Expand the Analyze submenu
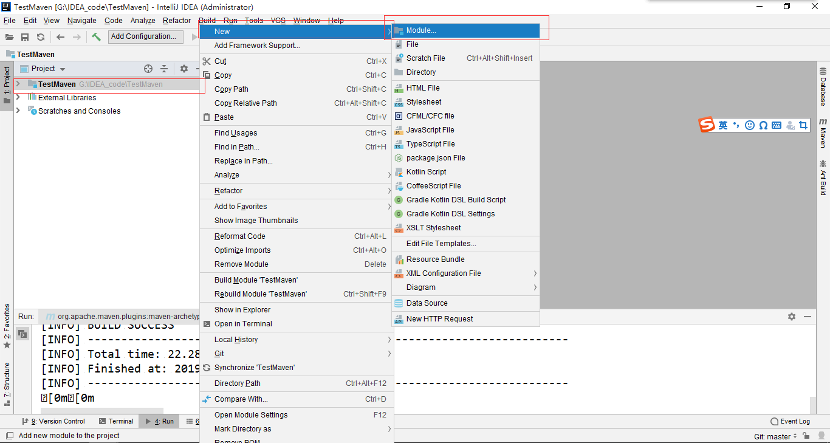The image size is (830, 443). pyautogui.click(x=297, y=175)
